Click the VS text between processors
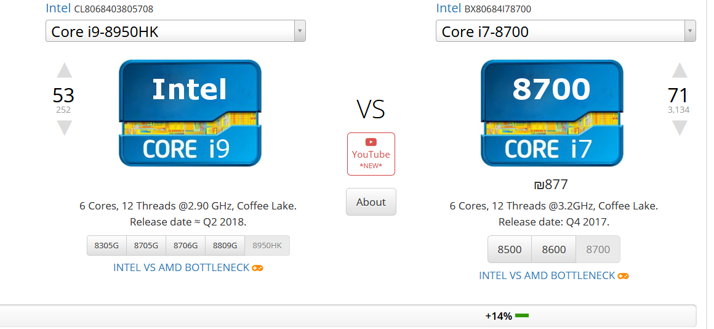The width and height of the screenshot is (714, 329). [x=371, y=110]
